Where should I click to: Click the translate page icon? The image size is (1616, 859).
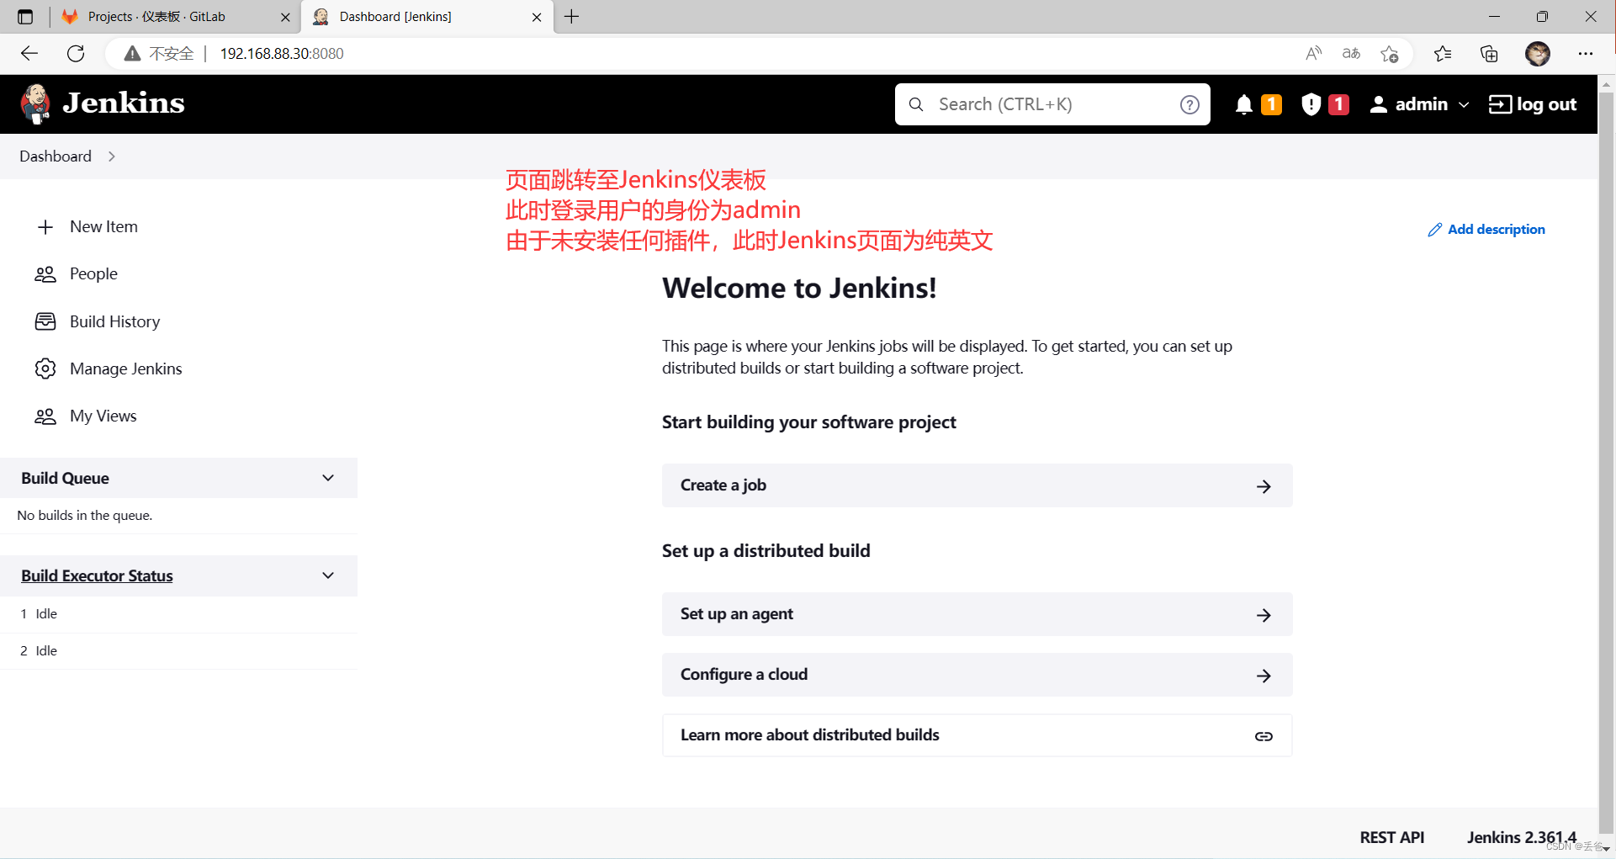click(x=1351, y=54)
